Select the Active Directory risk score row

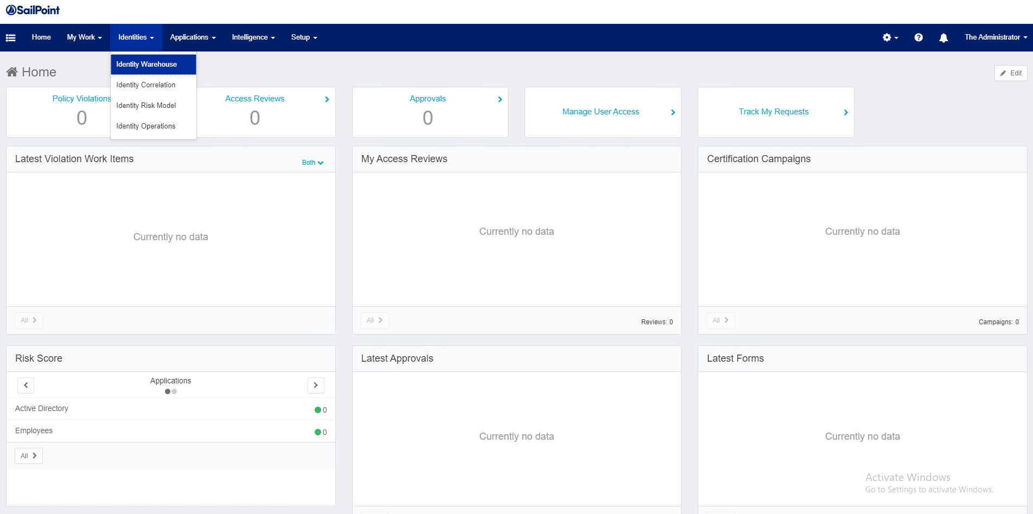tap(171, 409)
